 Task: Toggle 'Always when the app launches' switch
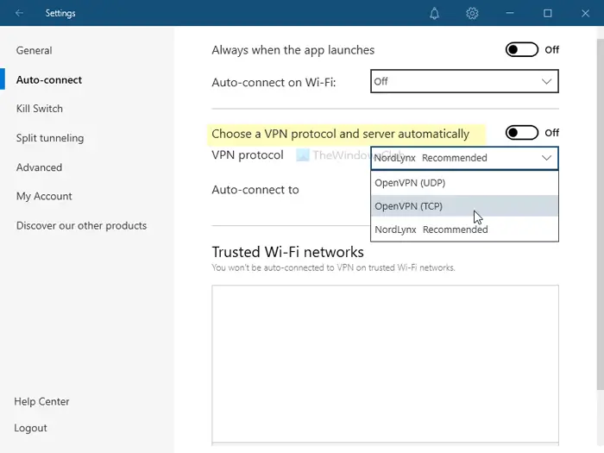pos(522,50)
